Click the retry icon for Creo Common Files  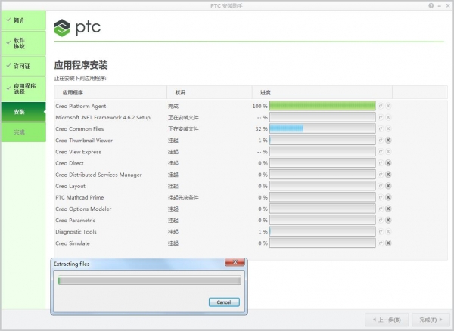(381, 129)
